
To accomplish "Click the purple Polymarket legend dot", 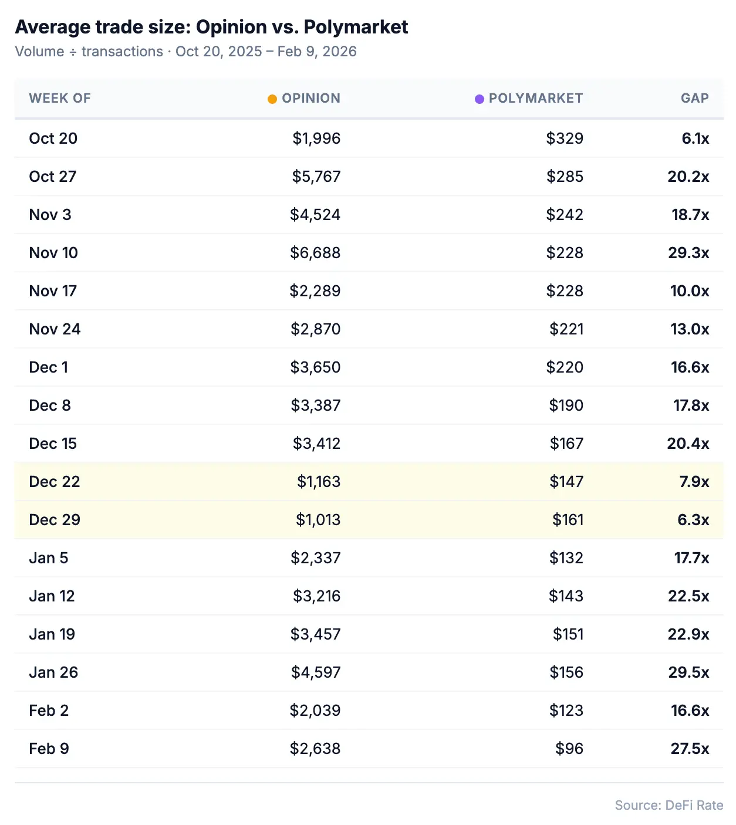I will click(x=480, y=99).
